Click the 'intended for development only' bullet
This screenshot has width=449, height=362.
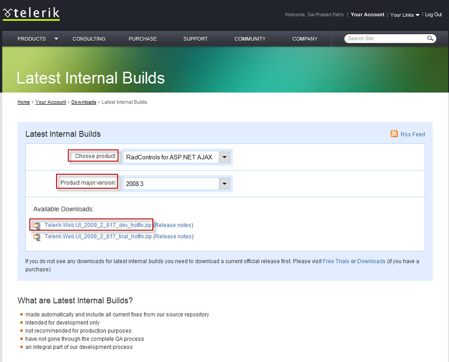[62, 323]
